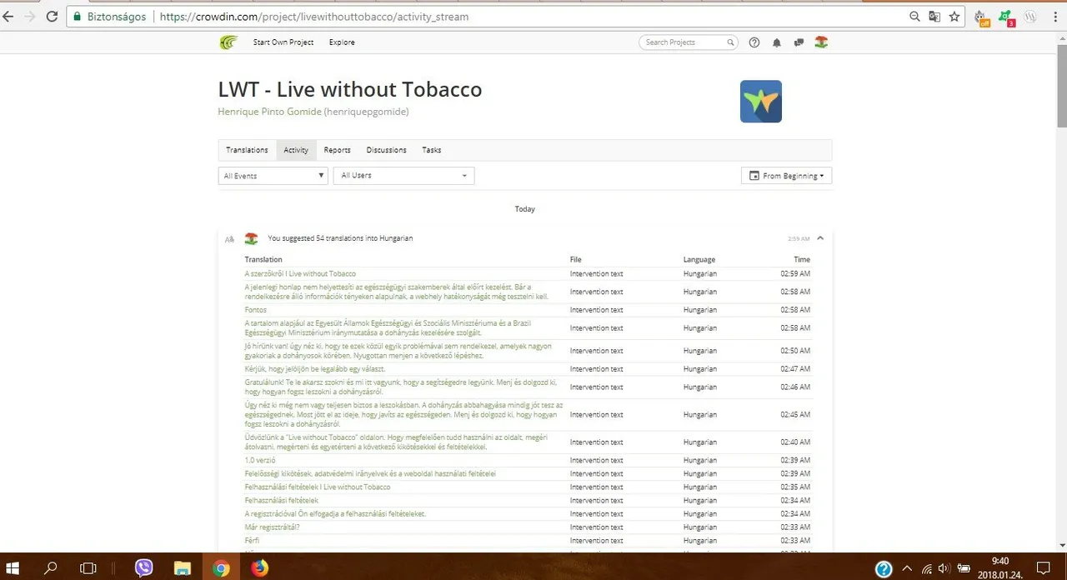
Task: Open File Explorer from the taskbar
Action: (182, 567)
